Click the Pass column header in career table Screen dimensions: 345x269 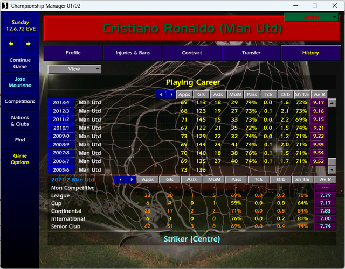pyautogui.click(x=252, y=95)
